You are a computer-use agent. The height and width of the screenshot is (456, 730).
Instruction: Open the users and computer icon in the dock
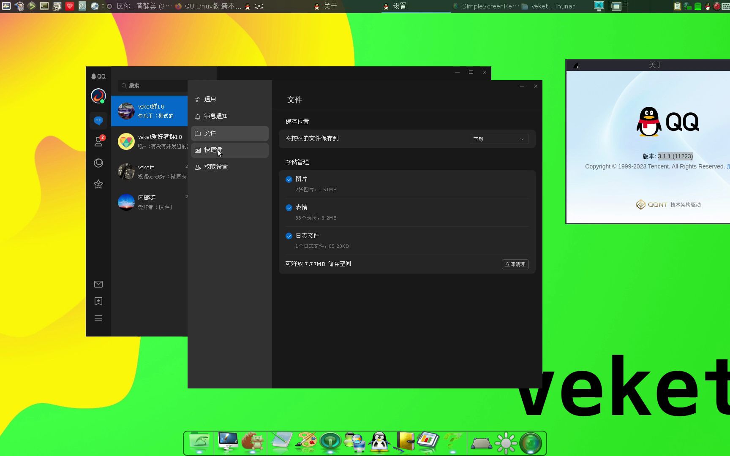tap(355, 442)
